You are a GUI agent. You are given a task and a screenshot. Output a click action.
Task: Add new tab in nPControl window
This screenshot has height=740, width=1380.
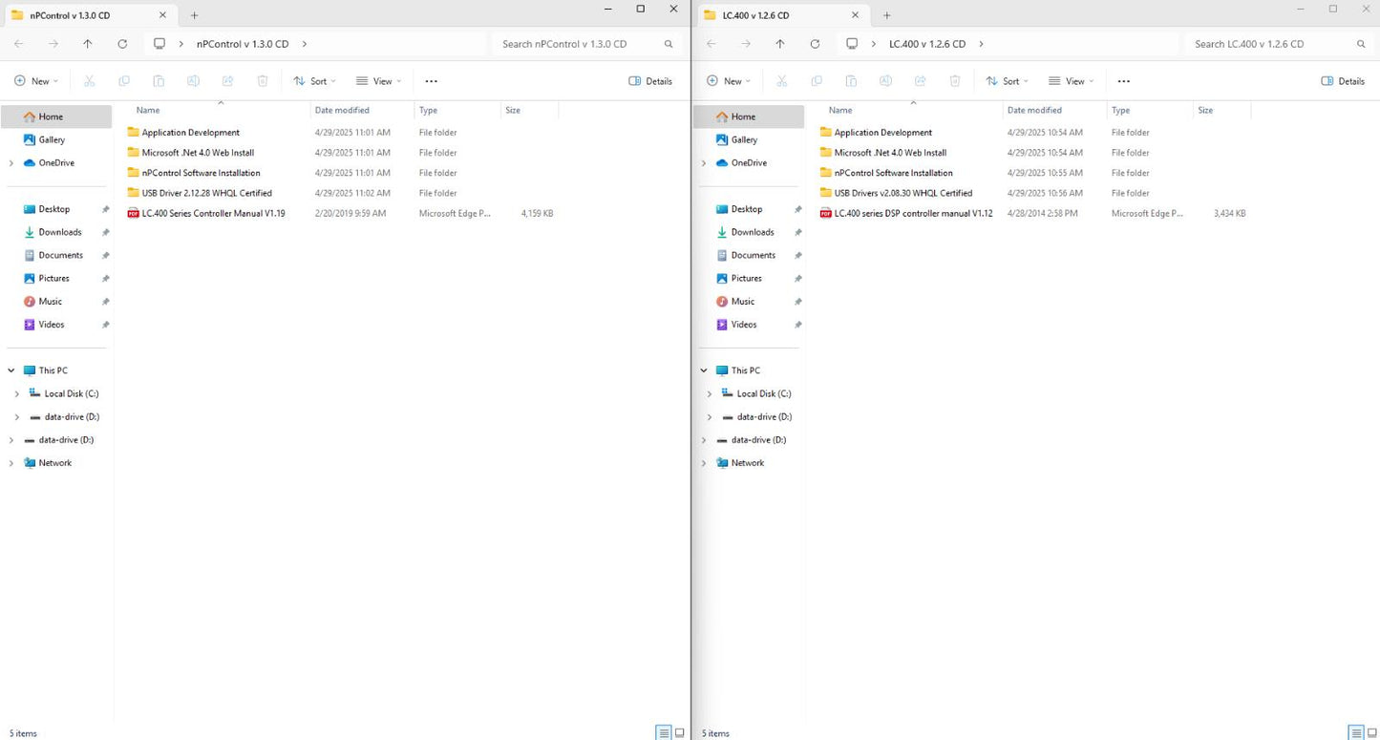(x=194, y=15)
